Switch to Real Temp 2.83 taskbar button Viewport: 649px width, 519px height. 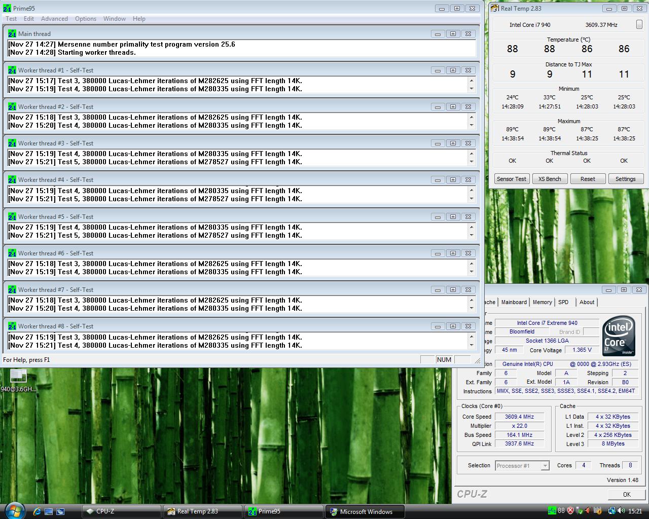(x=203, y=511)
